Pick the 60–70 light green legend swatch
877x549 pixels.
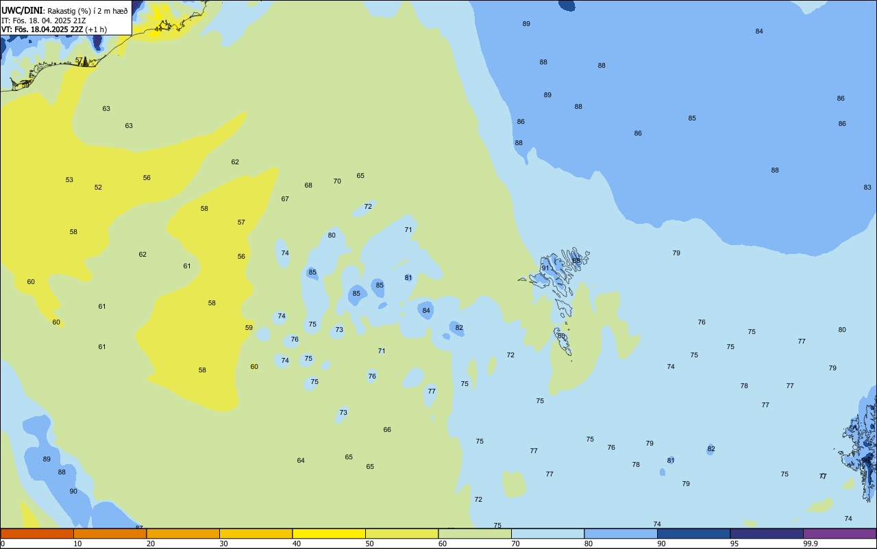point(475,533)
